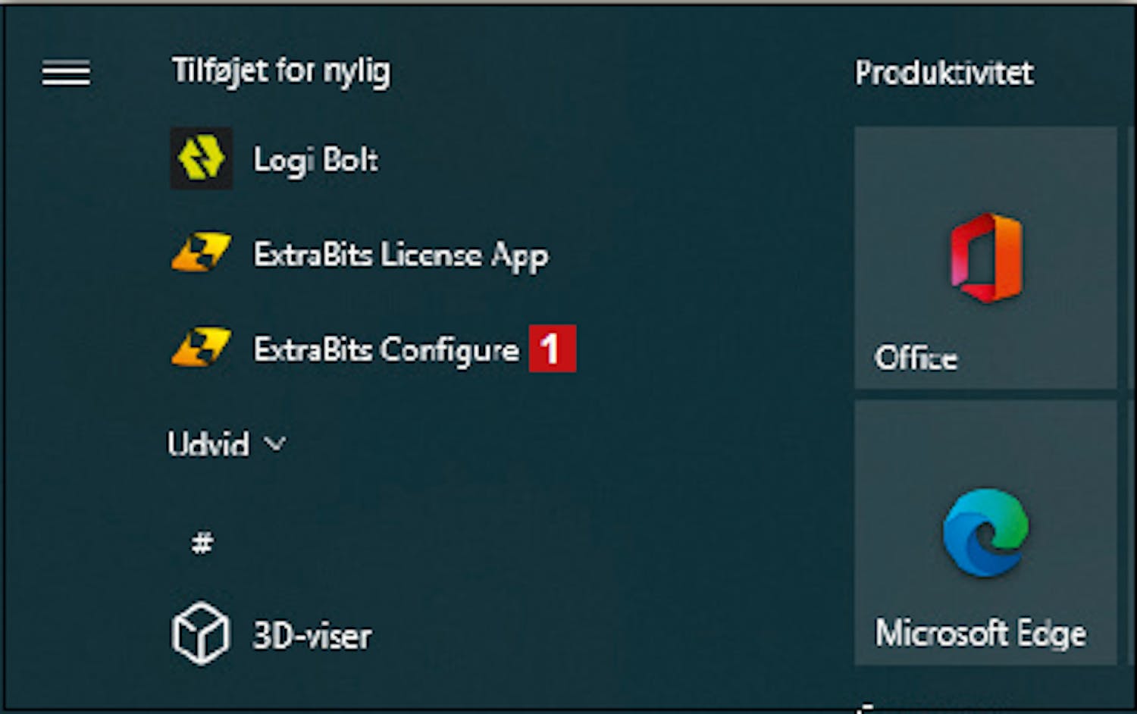Launch Logi Bolt from its text label

pos(315,160)
